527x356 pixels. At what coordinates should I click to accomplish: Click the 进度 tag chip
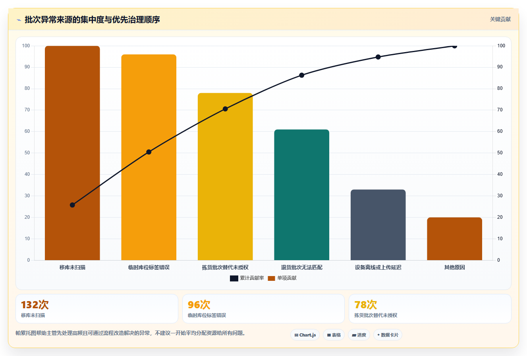[359, 335]
